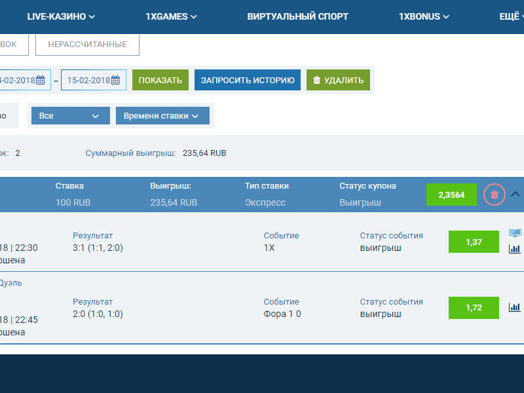Open statistics chart icon for the 1X event
524x393 pixels.
tap(515, 249)
